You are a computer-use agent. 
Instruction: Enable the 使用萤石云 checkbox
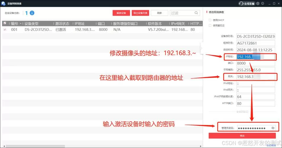(x=210, y=25)
